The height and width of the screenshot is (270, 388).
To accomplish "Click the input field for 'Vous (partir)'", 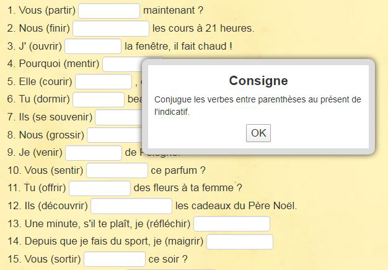I will [109, 11].
